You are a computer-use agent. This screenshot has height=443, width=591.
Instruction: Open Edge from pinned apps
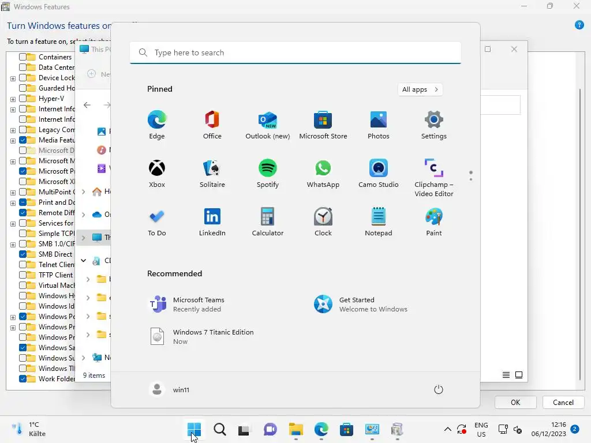click(x=157, y=125)
